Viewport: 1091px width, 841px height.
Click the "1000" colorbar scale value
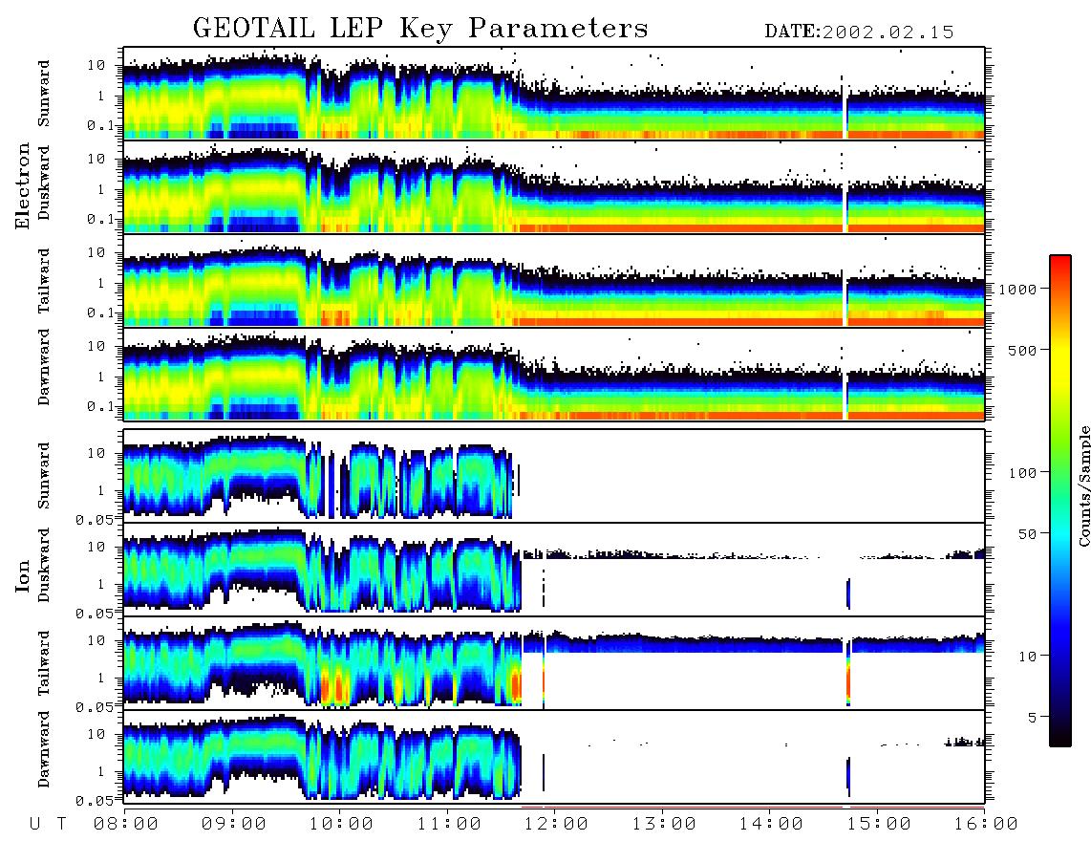(x=1017, y=289)
